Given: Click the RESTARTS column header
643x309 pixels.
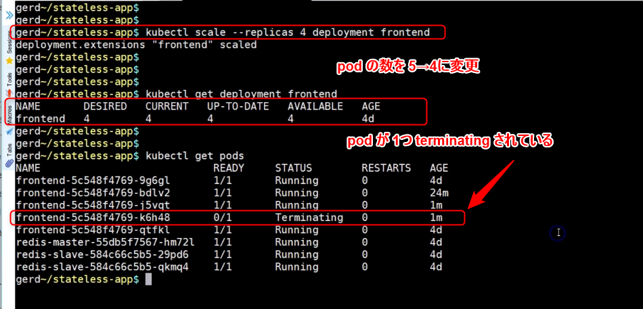Looking at the screenshot, I should tap(386, 168).
